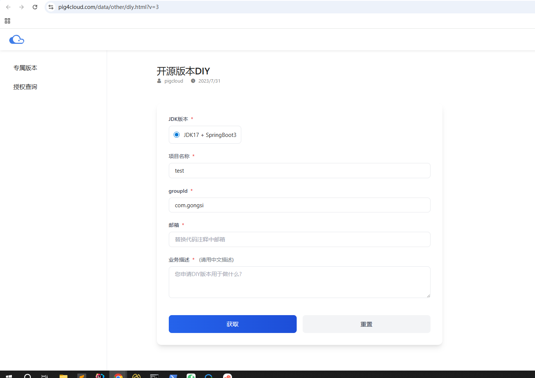
Task: Click the address bar URL pig4cloud.com
Action: pyautogui.click(x=109, y=7)
